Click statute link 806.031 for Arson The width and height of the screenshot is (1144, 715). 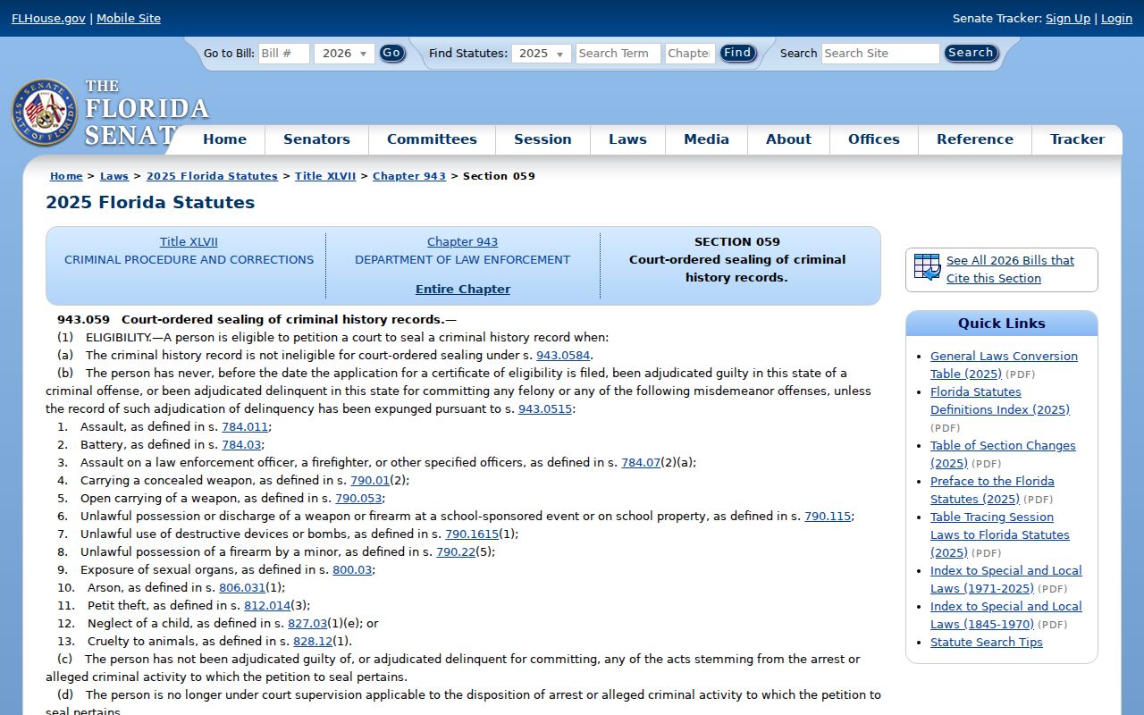tap(242, 588)
